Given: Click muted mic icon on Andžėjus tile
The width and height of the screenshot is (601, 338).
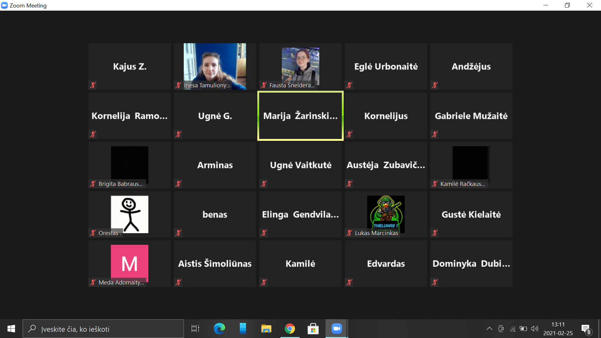Looking at the screenshot, I should 435,85.
